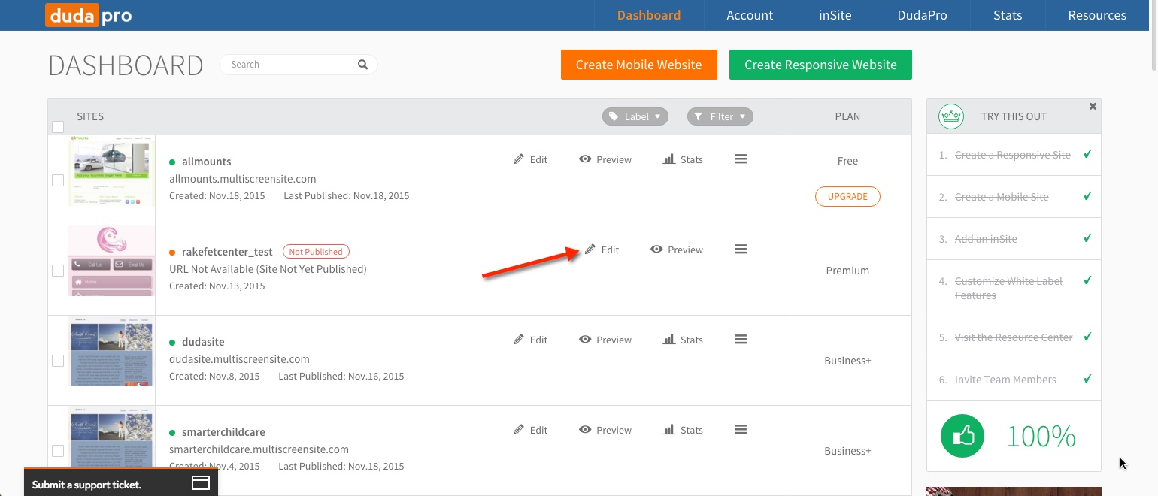This screenshot has width=1158, height=496.
Task: Check the dudasite row checkbox
Action: point(58,361)
